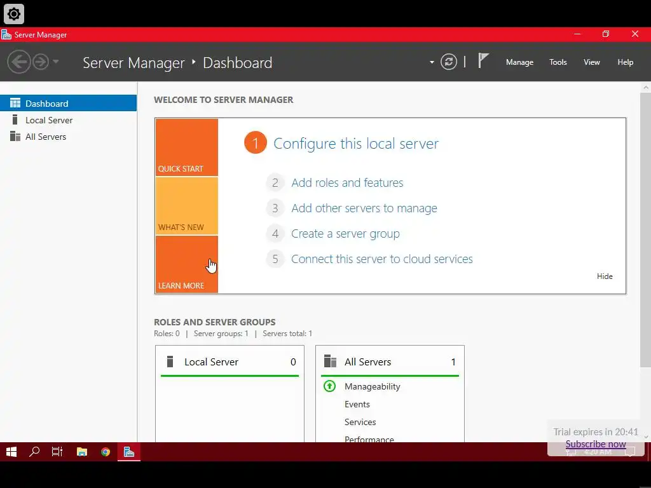The height and width of the screenshot is (488, 651).
Task: Click the All Servers icon in sidebar
Action: [15, 136]
